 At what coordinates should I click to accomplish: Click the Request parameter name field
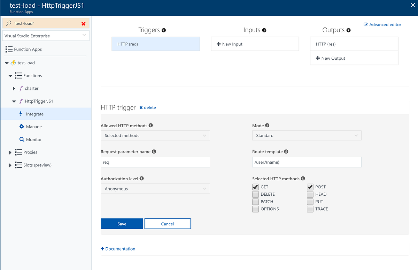tap(155, 162)
